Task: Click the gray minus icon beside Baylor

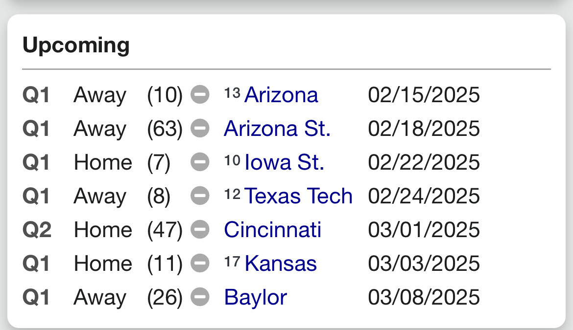Action: (x=200, y=297)
